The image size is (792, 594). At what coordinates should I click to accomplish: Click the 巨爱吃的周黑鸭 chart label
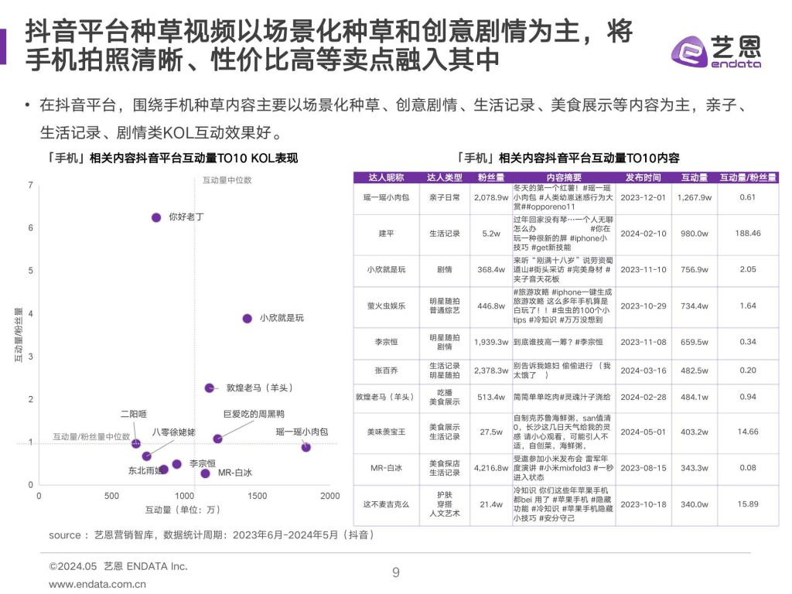click(x=254, y=415)
